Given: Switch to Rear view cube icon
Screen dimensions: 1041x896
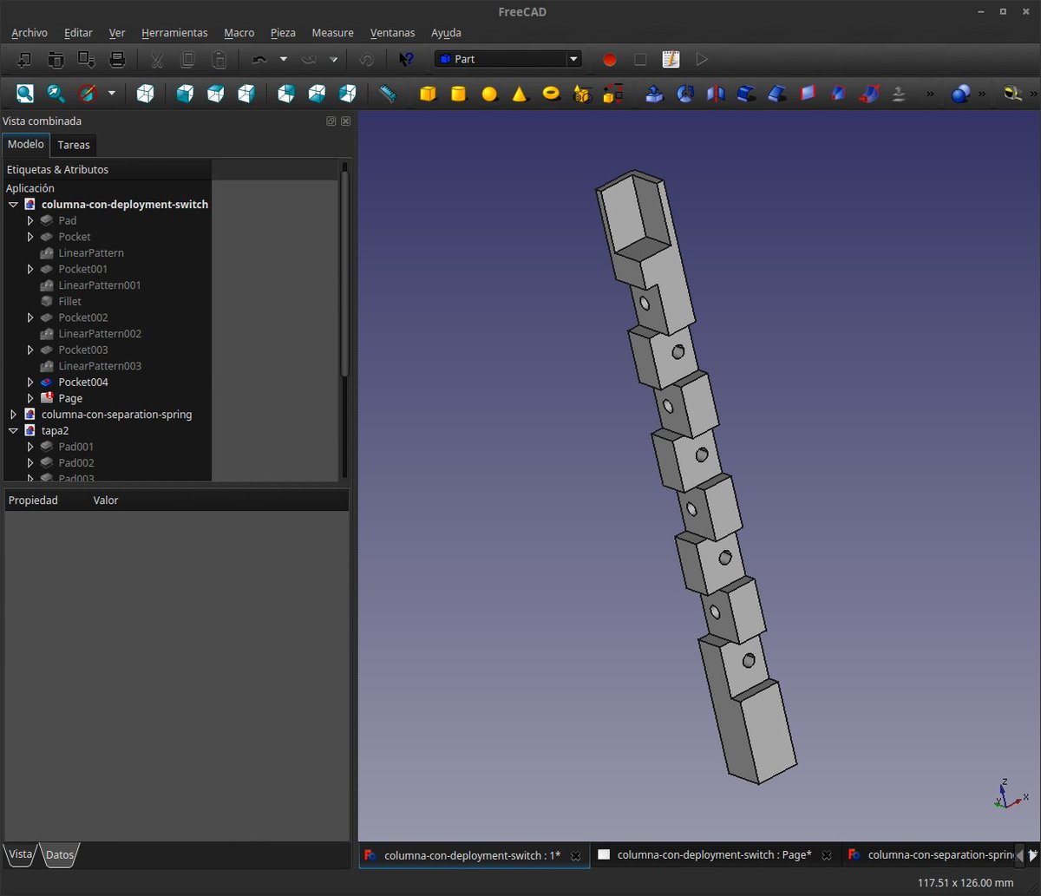Looking at the screenshot, I should point(286,93).
